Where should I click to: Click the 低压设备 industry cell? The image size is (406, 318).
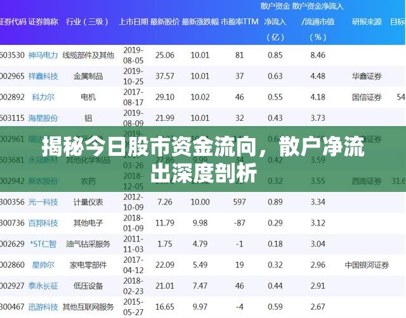point(88,286)
